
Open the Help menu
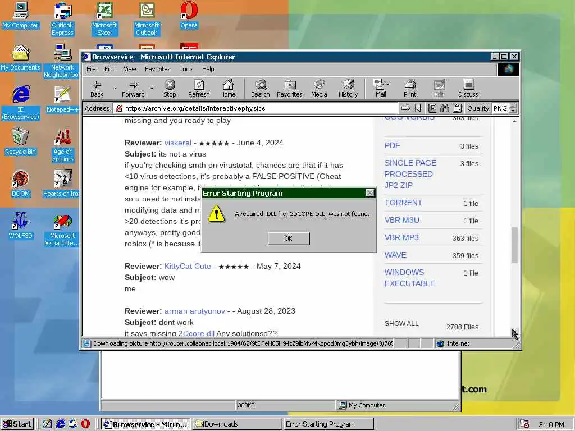(x=208, y=69)
